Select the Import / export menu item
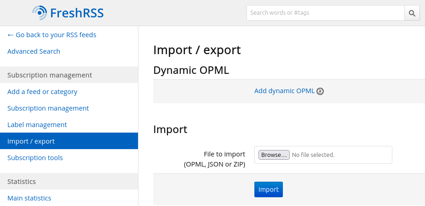Image resolution: width=425 pixels, height=206 pixels. click(x=31, y=141)
